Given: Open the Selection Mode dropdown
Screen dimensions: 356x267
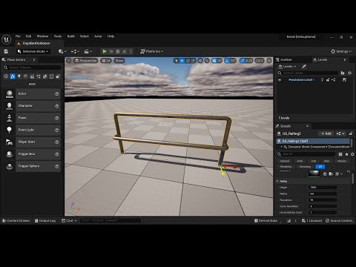Looking at the screenshot, I should point(33,51).
